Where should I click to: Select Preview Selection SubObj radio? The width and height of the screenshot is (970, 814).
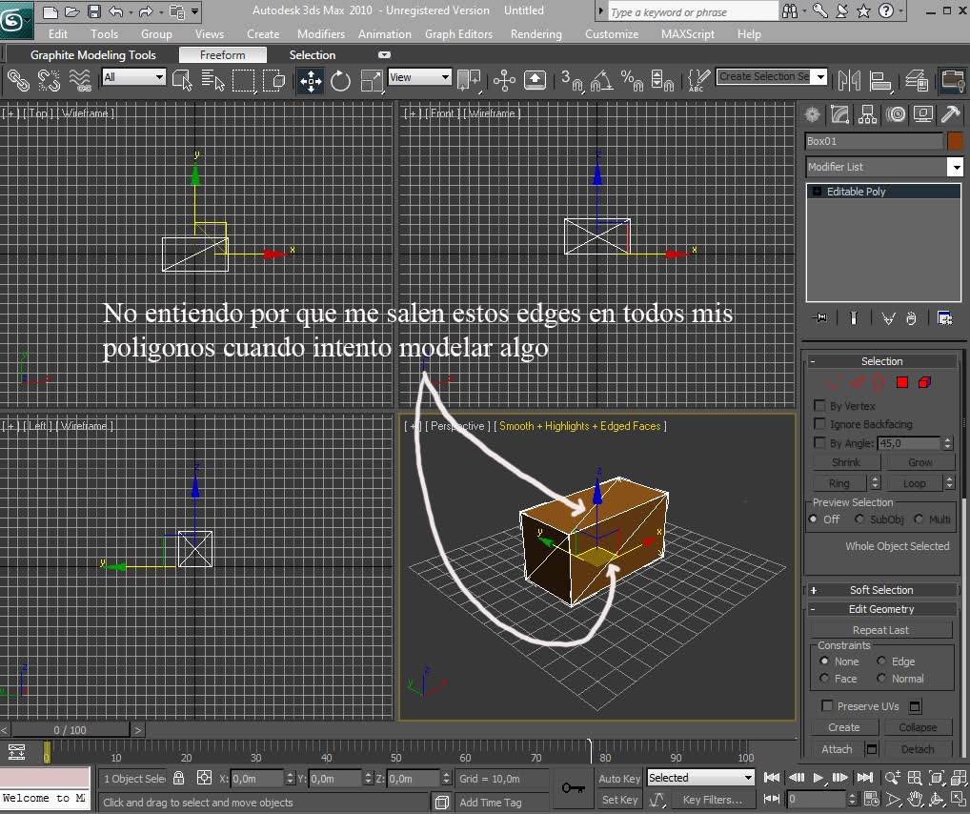[x=859, y=519]
